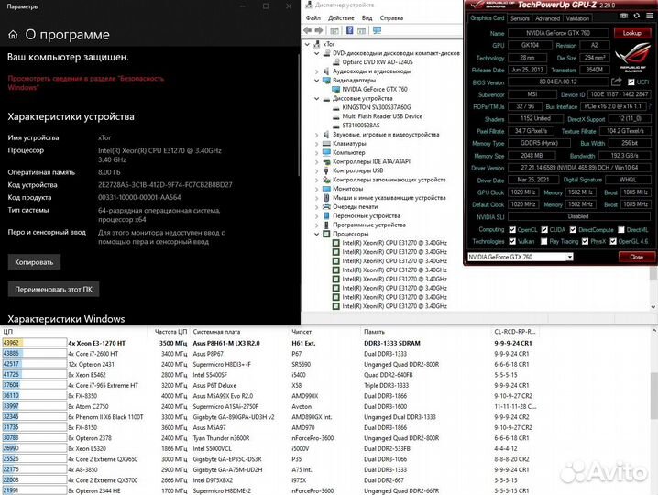Viewport: 658px width, 495px height.
Task: Toggle OpenCL checkbox
Action: [x=512, y=230]
